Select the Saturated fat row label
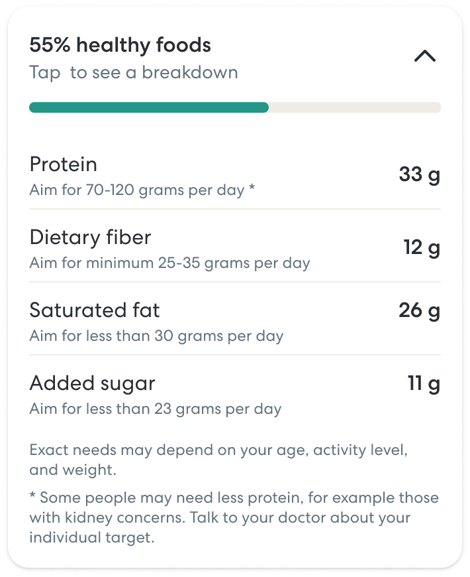Screen dimensions: 470x577 [95, 310]
